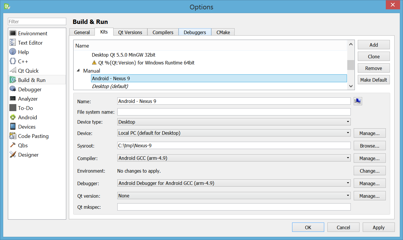403x240 pixels.
Task: Click Manage button next to Debugger dropdown
Action: (369, 183)
